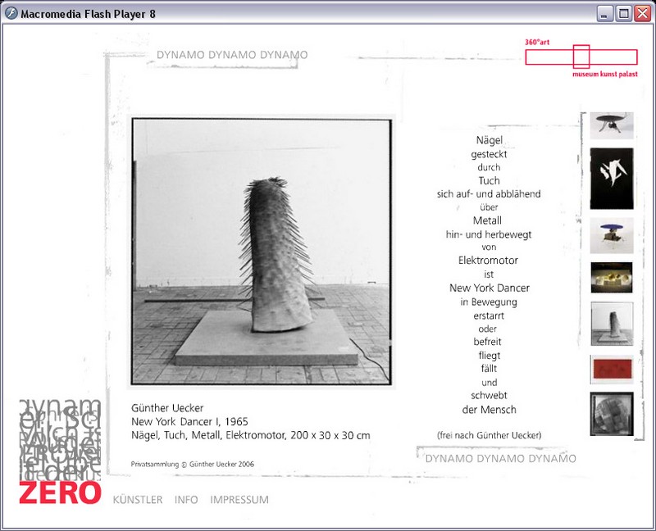Open the IMPRESSUM page
The height and width of the screenshot is (531, 656).
pyautogui.click(x=239, y=500)
